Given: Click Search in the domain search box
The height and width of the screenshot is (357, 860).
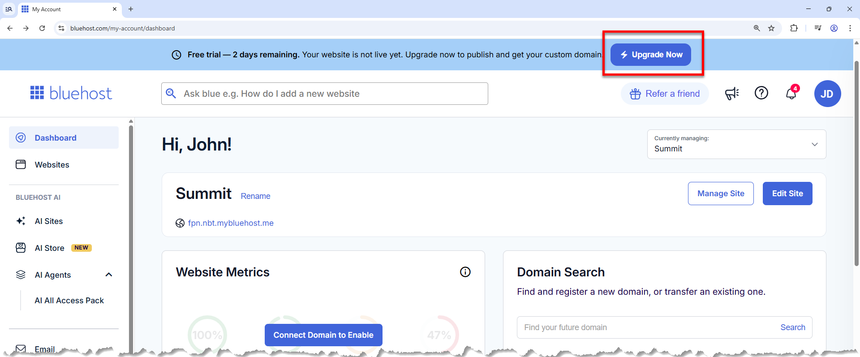Looking at the screenshot, I should click(x=793, y=327).
